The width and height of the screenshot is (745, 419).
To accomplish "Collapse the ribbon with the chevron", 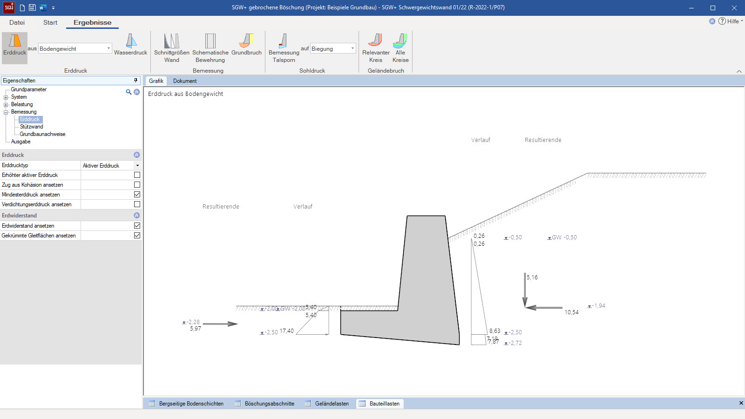I will pyautogui.click(x=739, y=71).
